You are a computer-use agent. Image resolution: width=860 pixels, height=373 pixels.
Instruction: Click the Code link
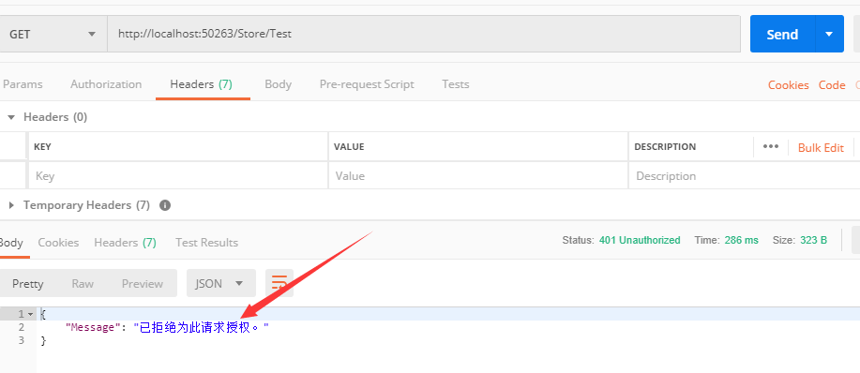832,85
